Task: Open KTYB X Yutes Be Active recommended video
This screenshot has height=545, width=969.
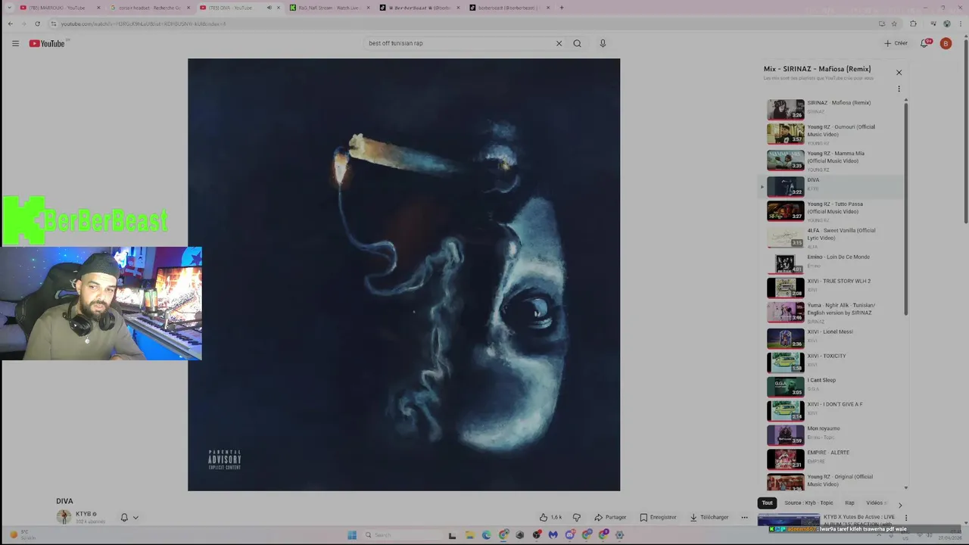Action: click(x=826, y=520)
